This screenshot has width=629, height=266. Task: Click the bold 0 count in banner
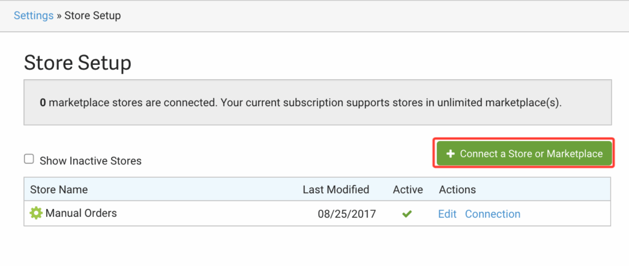42,102
